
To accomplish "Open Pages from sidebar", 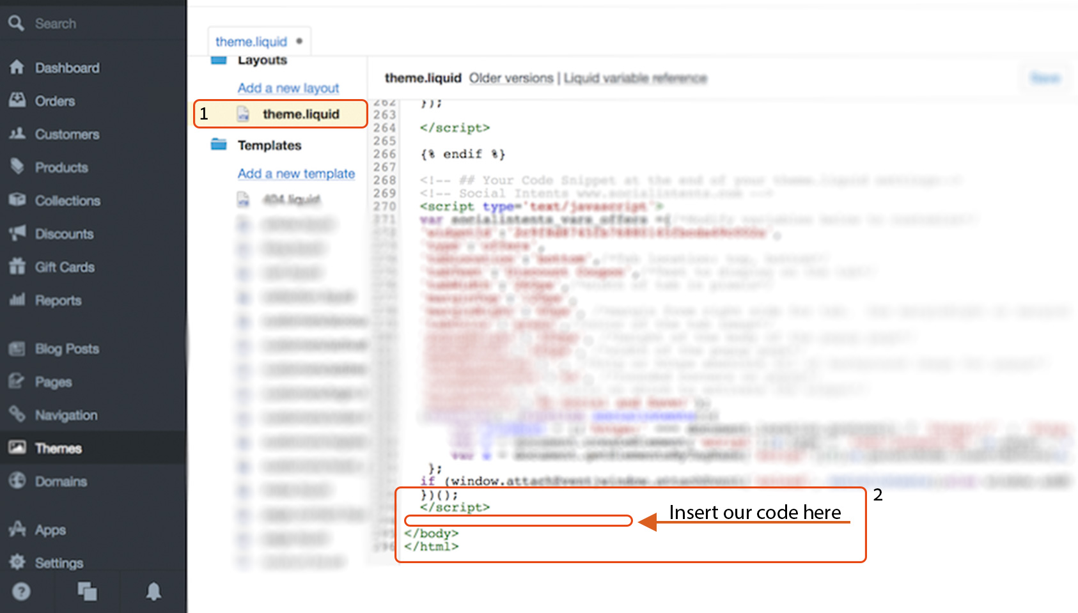I will (x=54, y=382).
